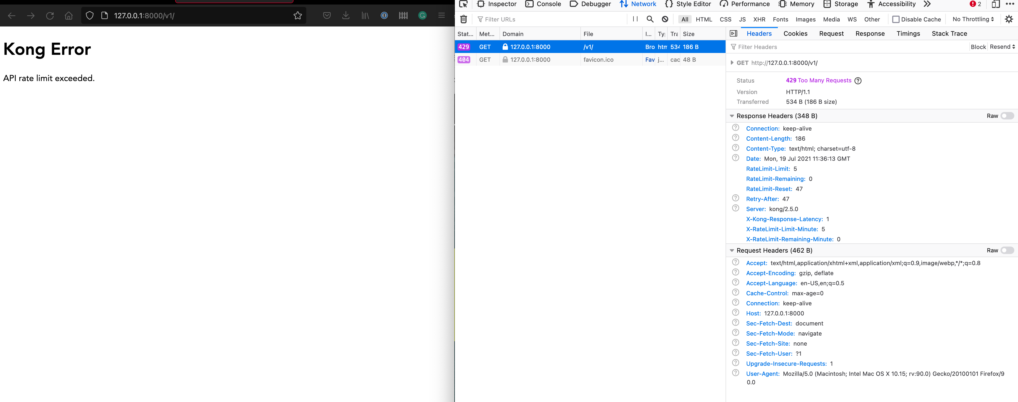This screenshot has height=402, width=1018.
Task: Expand the GET request URL row
Action: [732, 63]
